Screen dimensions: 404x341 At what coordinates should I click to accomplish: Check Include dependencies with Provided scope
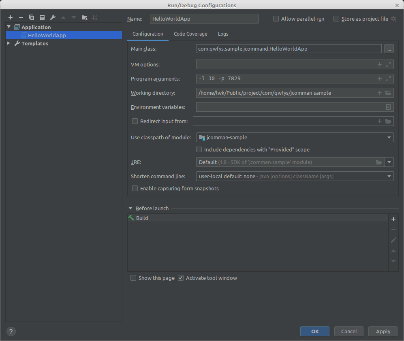(199, 149)
